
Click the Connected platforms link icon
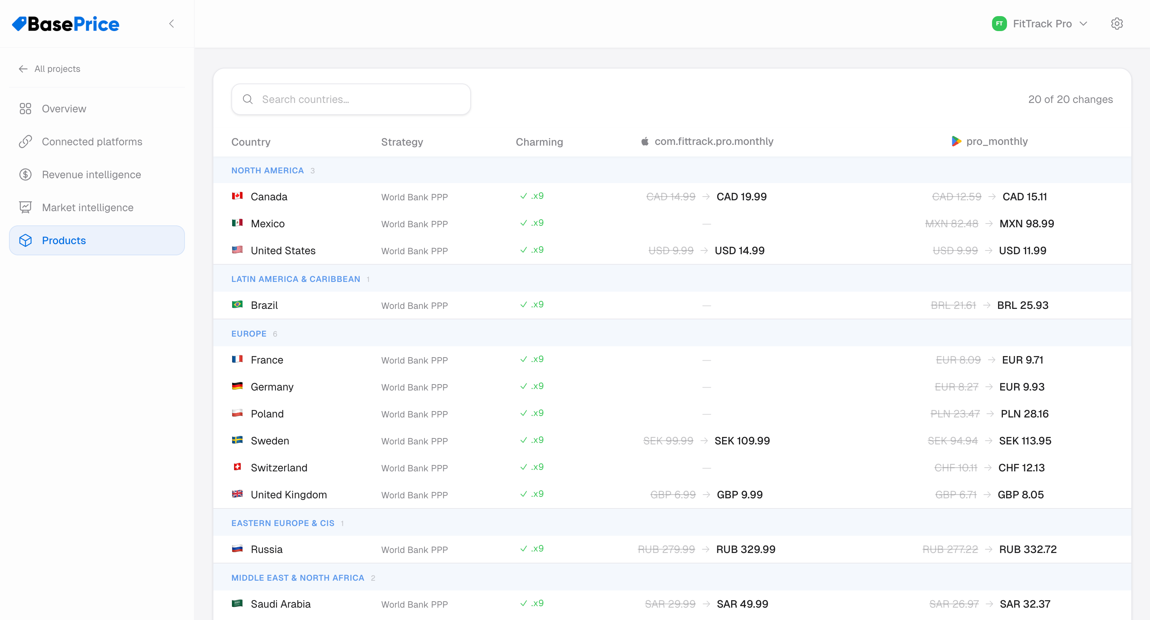click(25, 142)
